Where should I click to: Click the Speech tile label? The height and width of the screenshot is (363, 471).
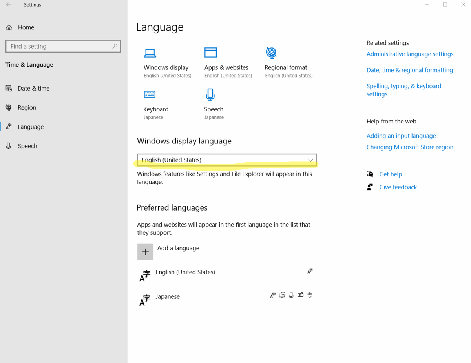pos(214,109)
